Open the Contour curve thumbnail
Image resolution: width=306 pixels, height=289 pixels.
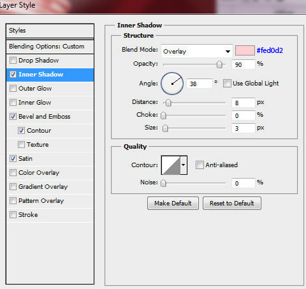[171, 165]
